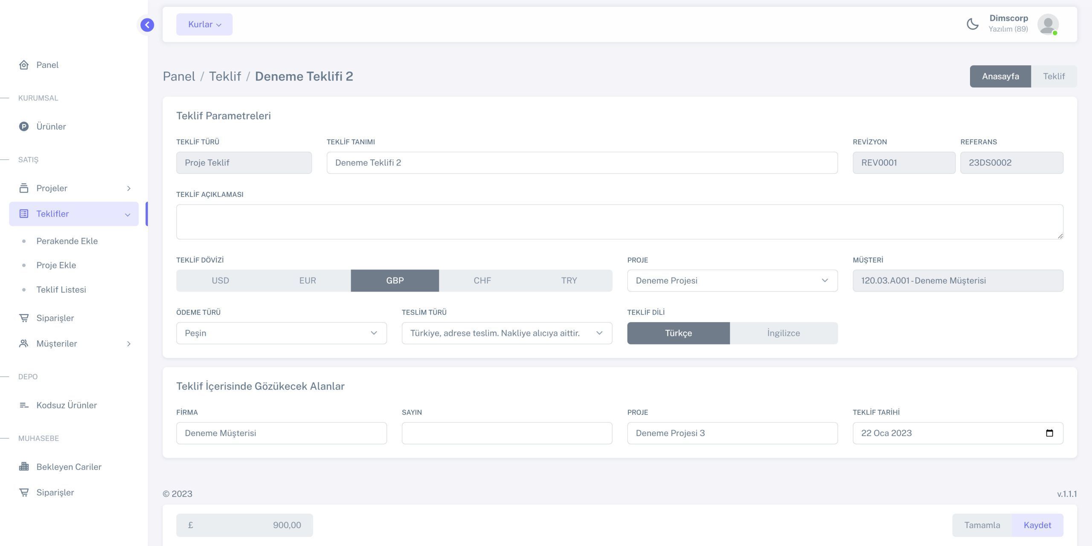Select USD as quote currency
Viewport: 1092px width, 546px height.
point(220,280)
